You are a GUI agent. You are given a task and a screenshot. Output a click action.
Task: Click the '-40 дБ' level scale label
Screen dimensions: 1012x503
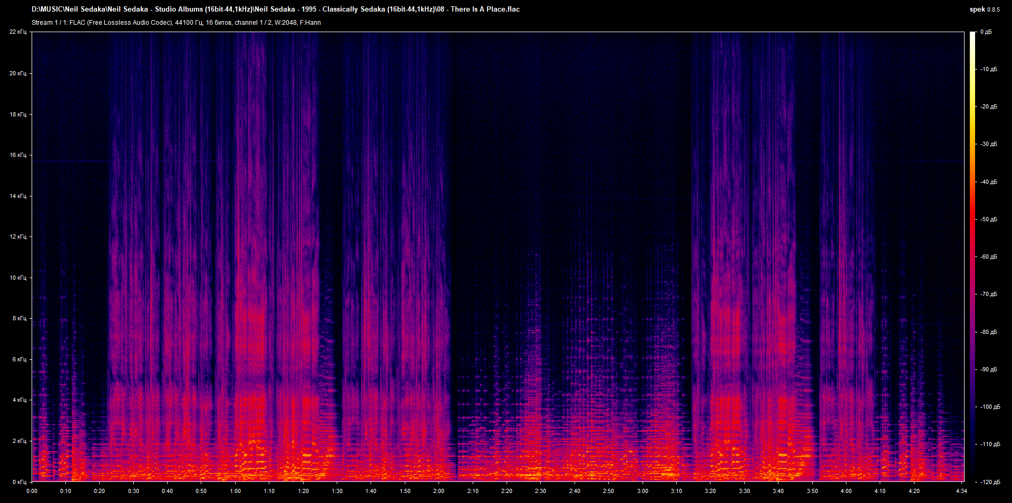tap(989, 182)
